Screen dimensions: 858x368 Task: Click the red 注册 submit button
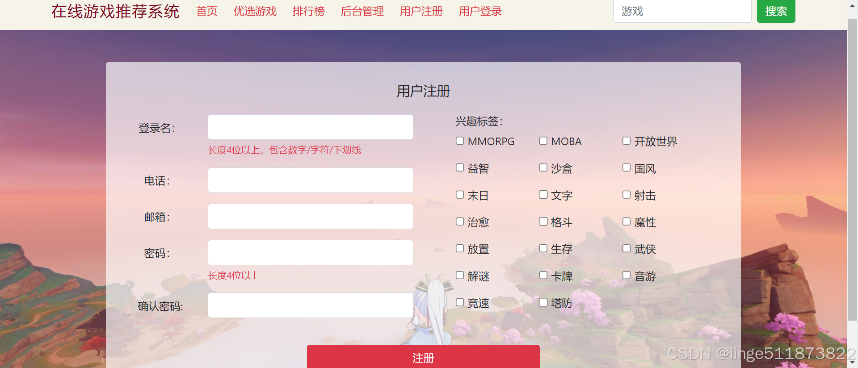pyautogui.click(x=423, y=357)
